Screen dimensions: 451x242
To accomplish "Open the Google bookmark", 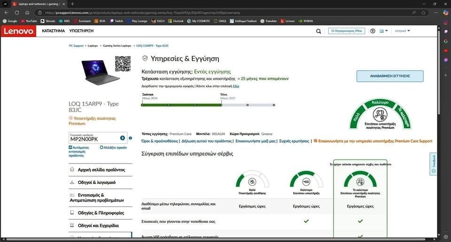I will tap(10, 21).
